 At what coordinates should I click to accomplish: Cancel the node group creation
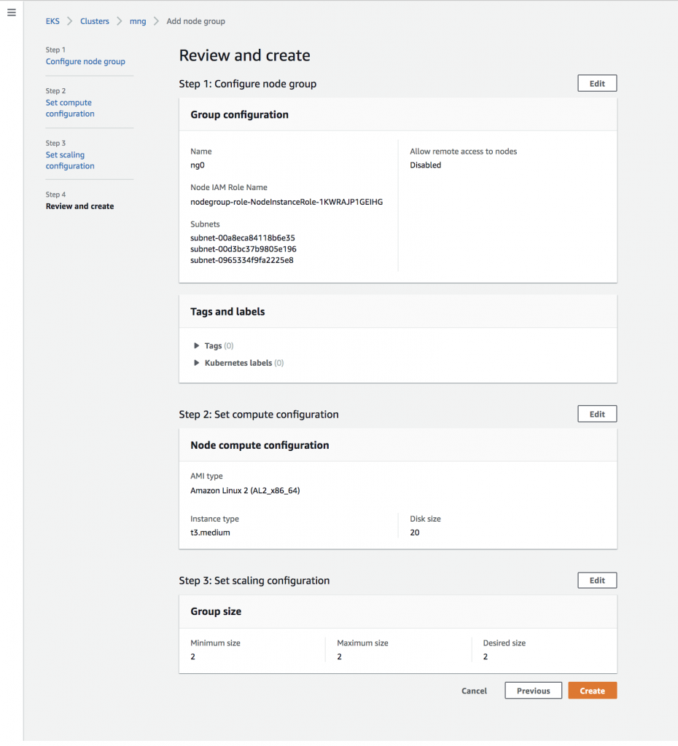point(474,691)
